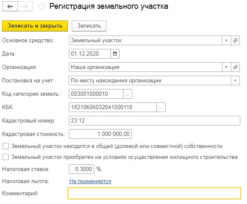Go forward with the right arrow button

25,6
